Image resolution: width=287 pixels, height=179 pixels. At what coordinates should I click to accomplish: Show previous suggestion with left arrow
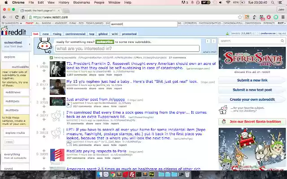[x=208, y=41]
